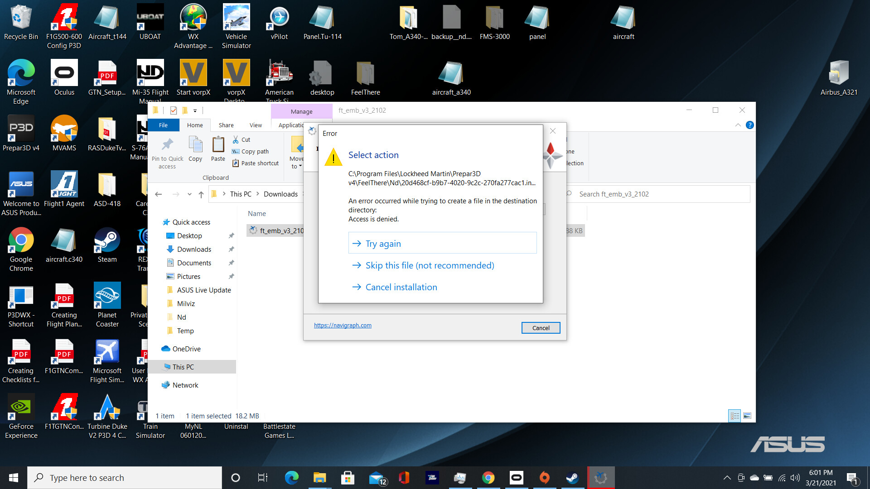Click the Paste clipboard icon
Screen dimensions: 870x489
tap(218, 145)
